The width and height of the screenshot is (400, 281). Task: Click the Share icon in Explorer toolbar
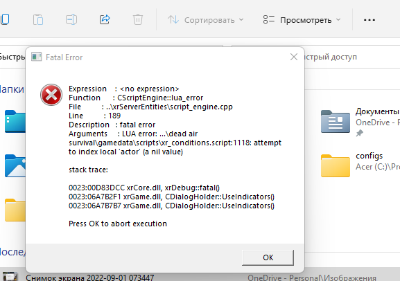pyautogui.click(x=105, y=19)
